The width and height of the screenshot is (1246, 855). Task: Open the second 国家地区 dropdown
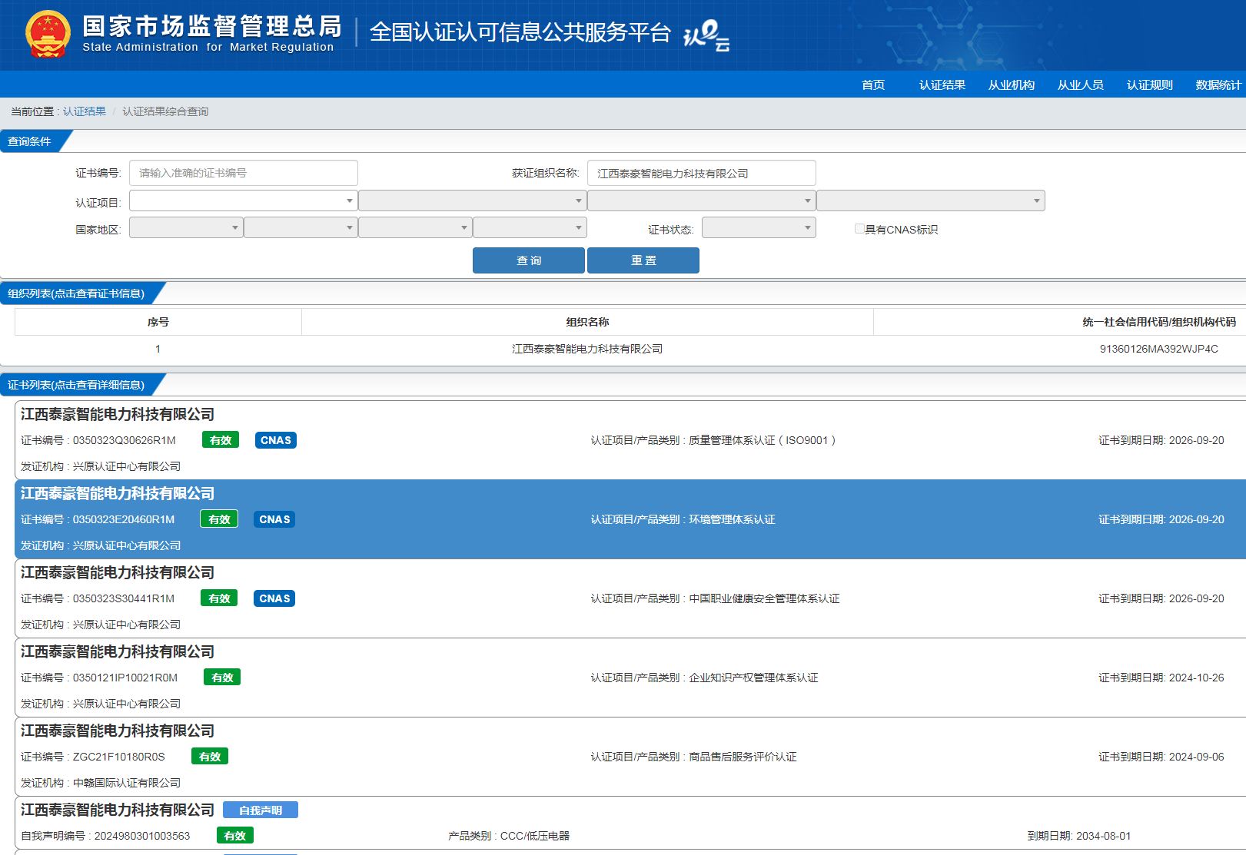click(301, 227)
